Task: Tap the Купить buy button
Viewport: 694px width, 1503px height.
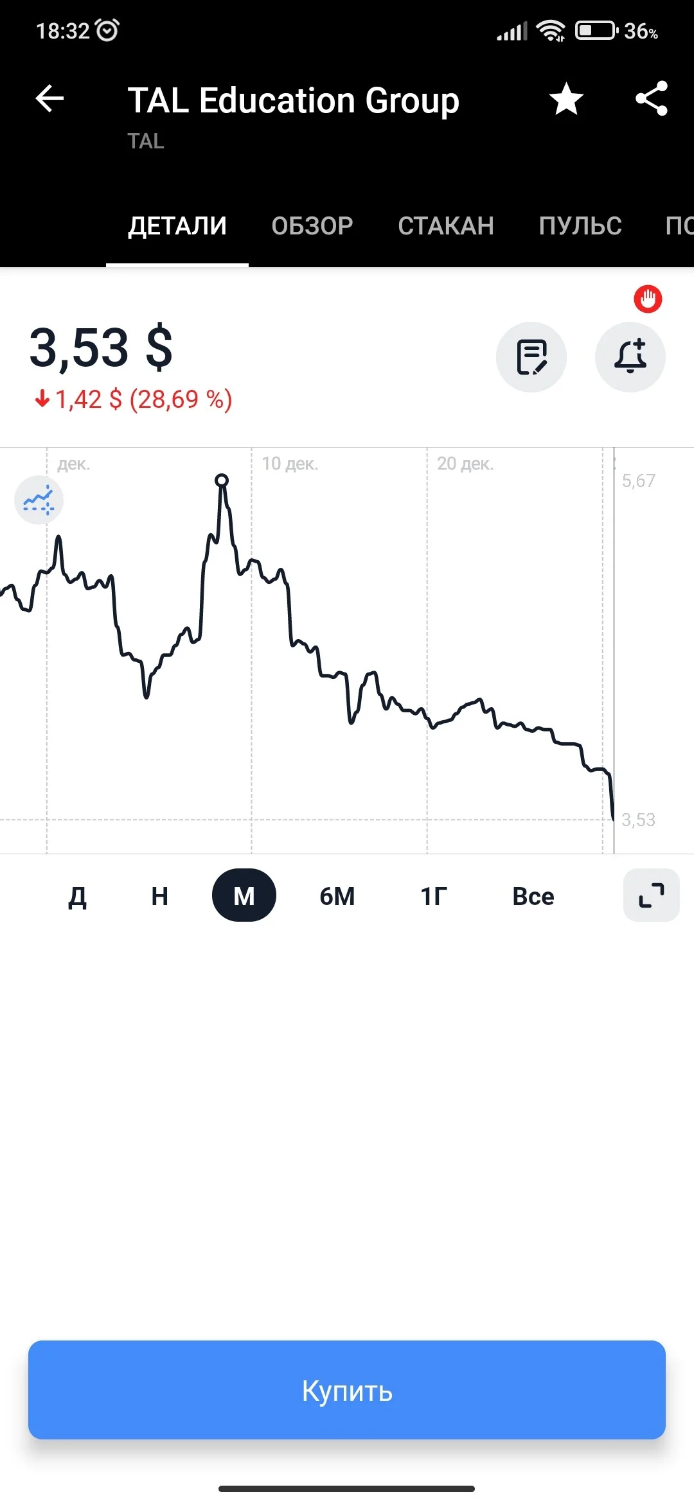Action: [347, 1390]
